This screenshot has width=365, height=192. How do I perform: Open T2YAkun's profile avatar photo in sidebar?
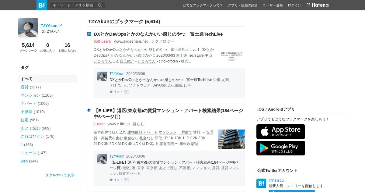[x=28, y=28]
